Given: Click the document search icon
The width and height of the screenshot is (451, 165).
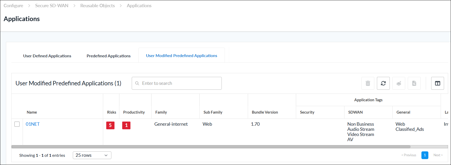Looking at the screenshot, I should point(414,83).
